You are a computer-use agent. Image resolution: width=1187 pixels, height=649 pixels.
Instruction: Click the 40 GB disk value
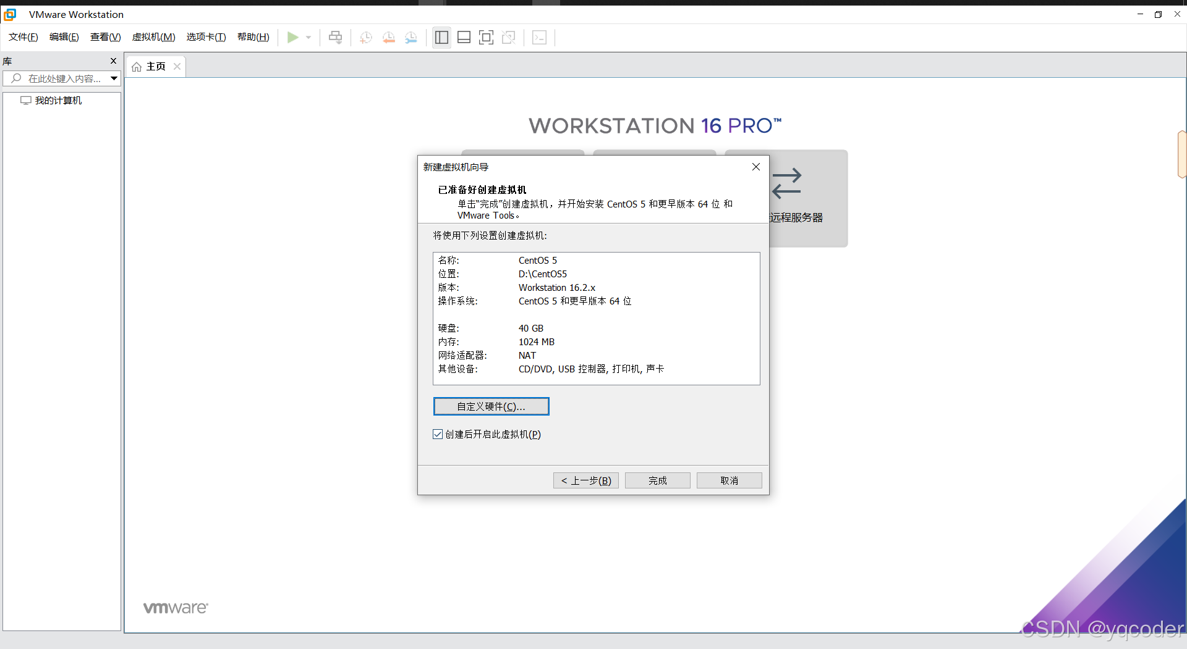[531, 329]
